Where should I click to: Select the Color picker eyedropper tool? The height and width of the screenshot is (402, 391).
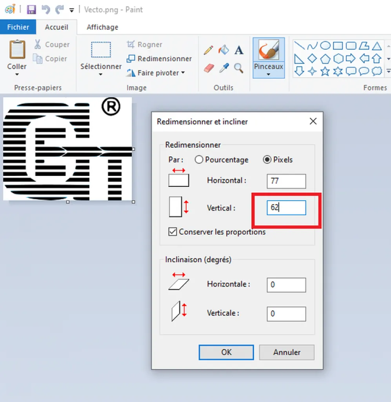click(224, 68)
